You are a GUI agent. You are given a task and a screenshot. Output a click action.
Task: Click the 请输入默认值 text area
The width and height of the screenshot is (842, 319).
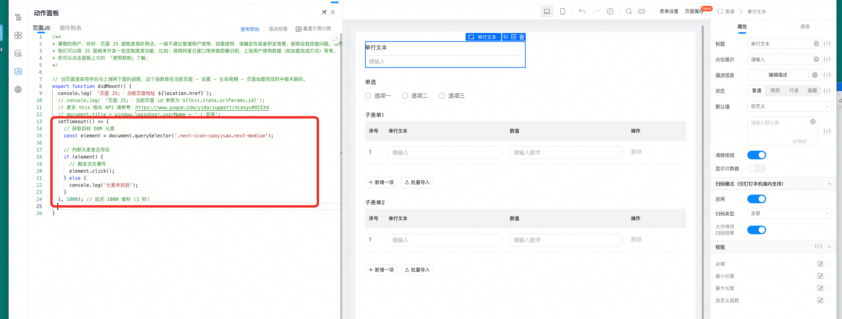[783, 131]
